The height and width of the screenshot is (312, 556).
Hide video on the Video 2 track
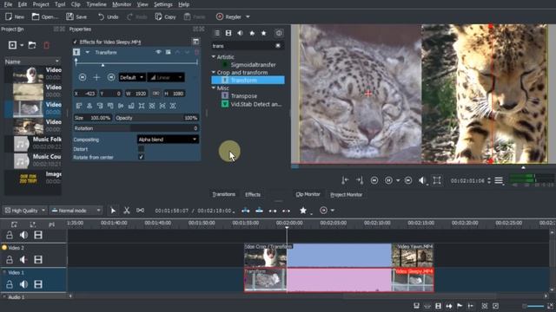[x=38, y=260]
